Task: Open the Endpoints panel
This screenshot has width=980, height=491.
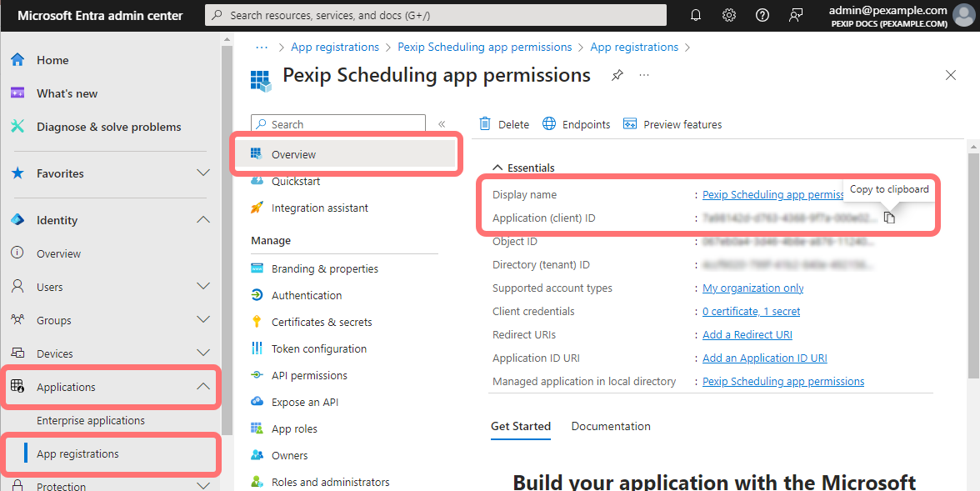Action: coord(576,123)
